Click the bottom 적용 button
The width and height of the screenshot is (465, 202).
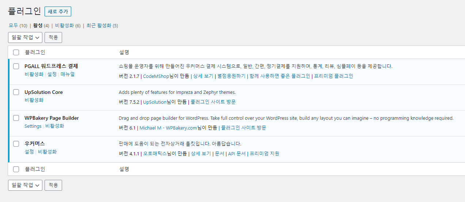pos(53,185)
